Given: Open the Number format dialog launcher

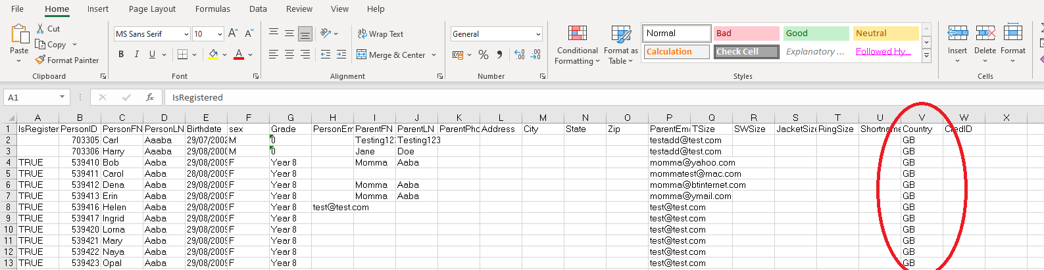Looking at the screenshot, I should [543, 76].
